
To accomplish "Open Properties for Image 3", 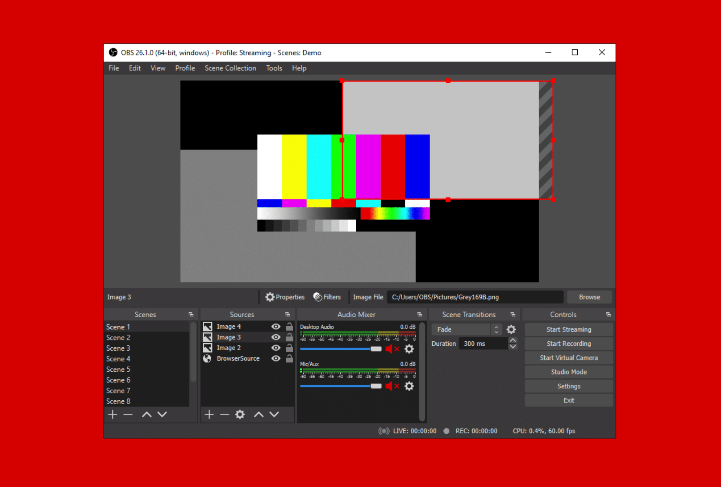I will click(x=285, y=297).
